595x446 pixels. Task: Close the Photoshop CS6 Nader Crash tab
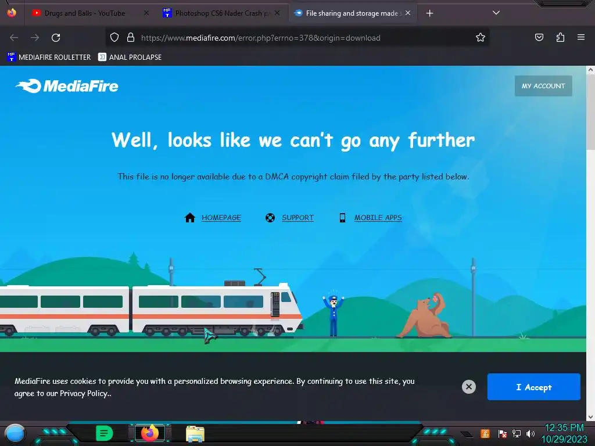(x=277, y=13)
